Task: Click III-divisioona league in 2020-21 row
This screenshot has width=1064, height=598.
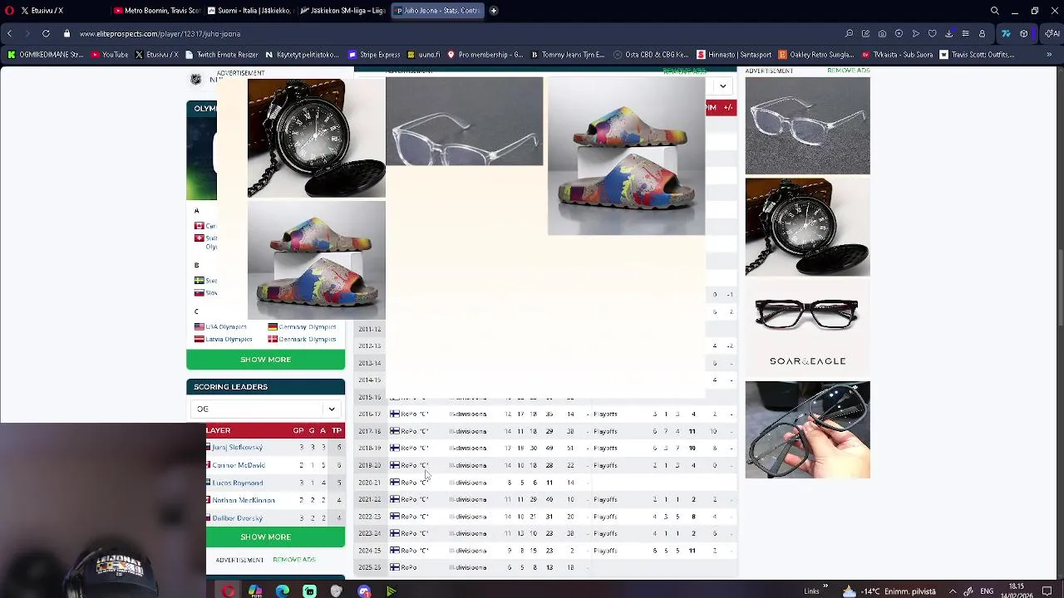Action: [468, 483]
